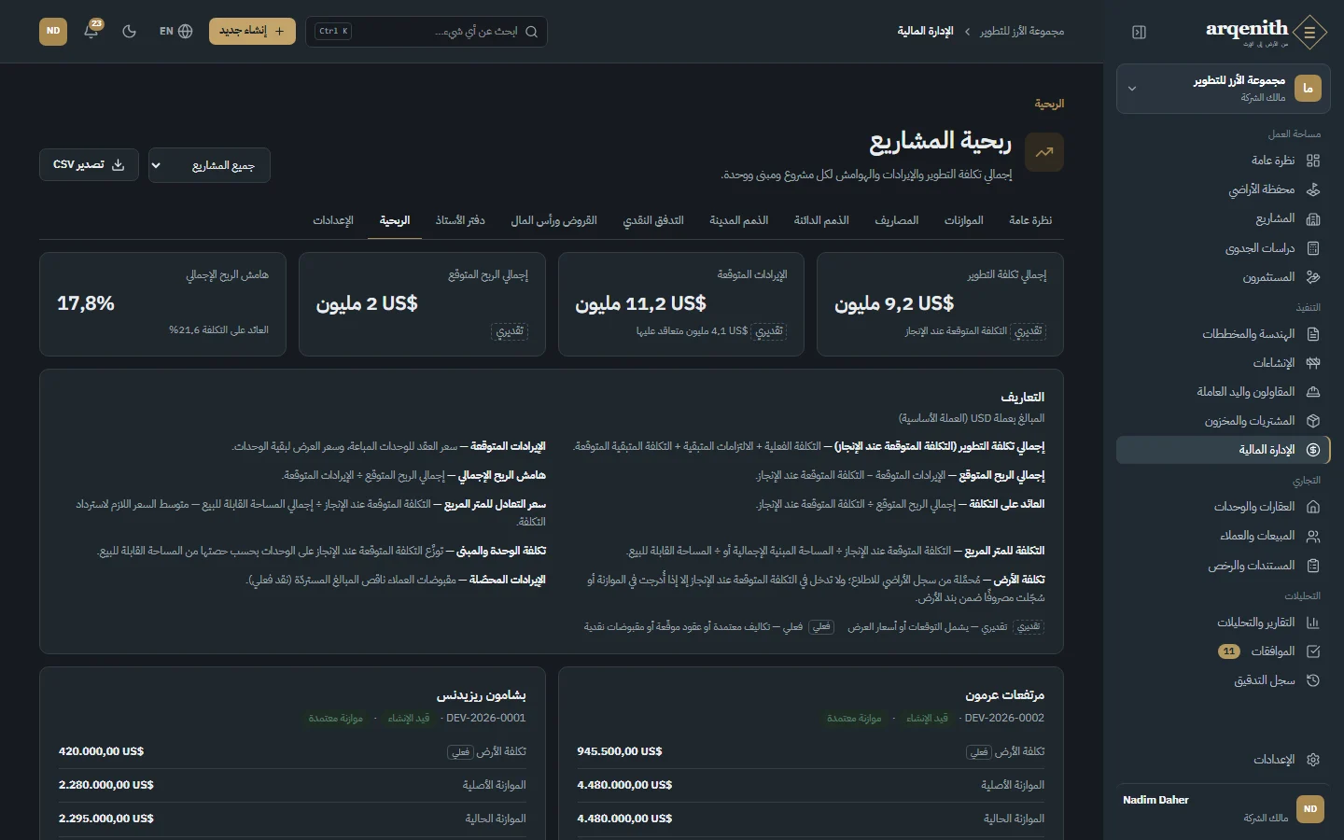Switch to the القروض ورأس المال tab
Image resolution: width=1344 pixels, height=840 pixels.
(553, 220)
